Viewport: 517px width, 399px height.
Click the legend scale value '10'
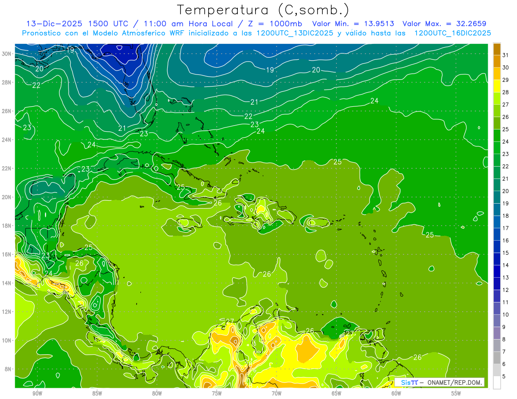click(x=505, y=315)
